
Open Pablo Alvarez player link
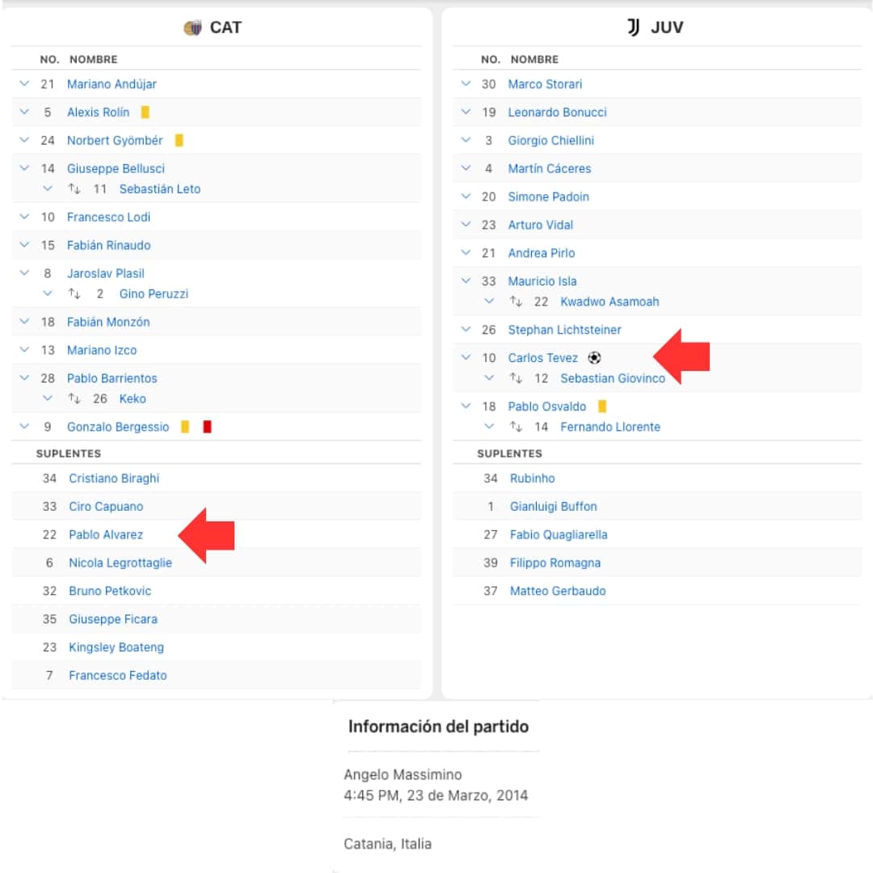tap(106, 534)
